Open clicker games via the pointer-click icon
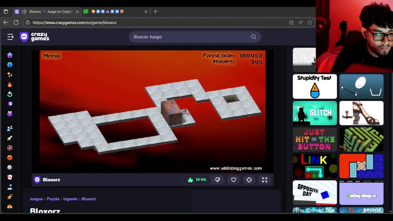This screenshot has width=393, height=221. pyautogui.click(x=10, y=197)
